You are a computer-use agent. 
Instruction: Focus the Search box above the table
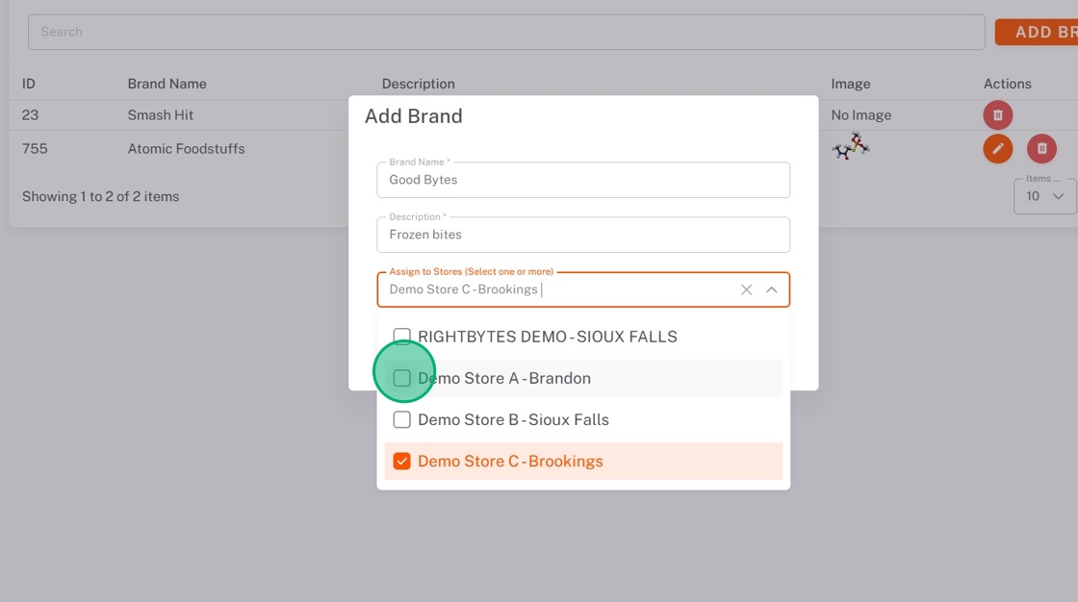point(506,32)
